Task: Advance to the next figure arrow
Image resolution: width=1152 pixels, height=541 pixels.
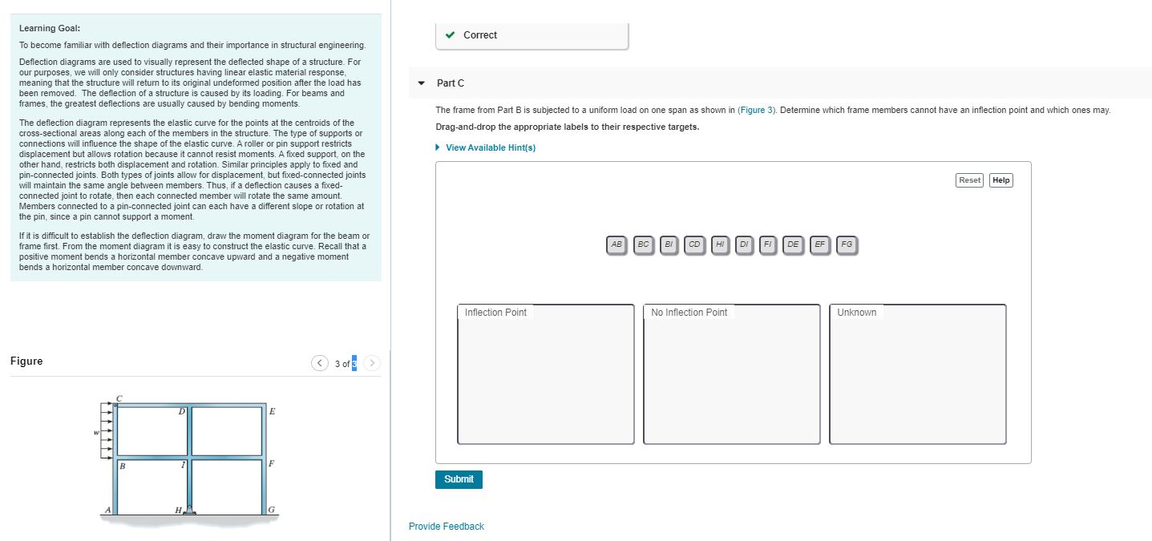Action: click(371, 362)
